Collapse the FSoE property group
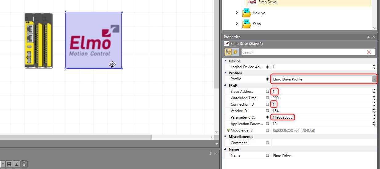380x169 pixels. [225, 86]
